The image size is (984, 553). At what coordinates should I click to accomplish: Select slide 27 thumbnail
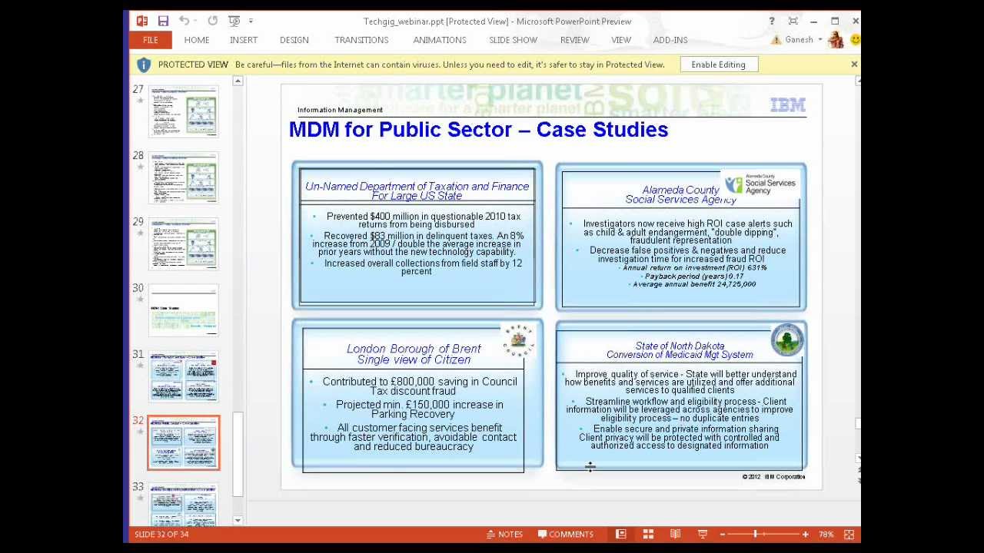184,111
